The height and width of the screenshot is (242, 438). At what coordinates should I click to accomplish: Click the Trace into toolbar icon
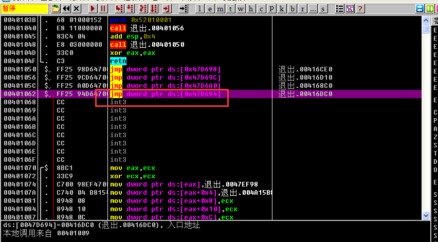coord(143,9)
